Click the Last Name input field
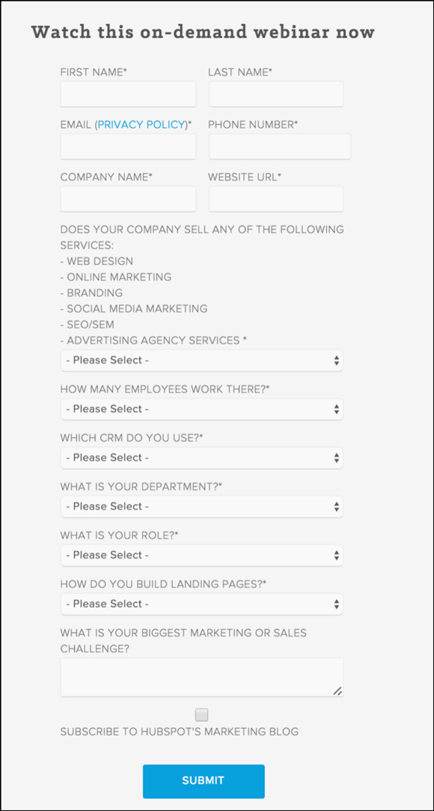 tap(276, 94)
